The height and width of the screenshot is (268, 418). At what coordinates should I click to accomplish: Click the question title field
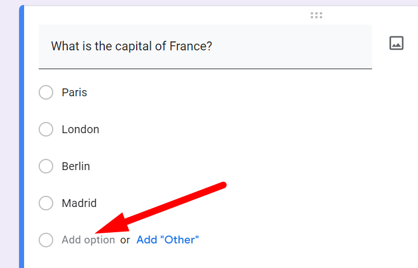tap(205, 46)
